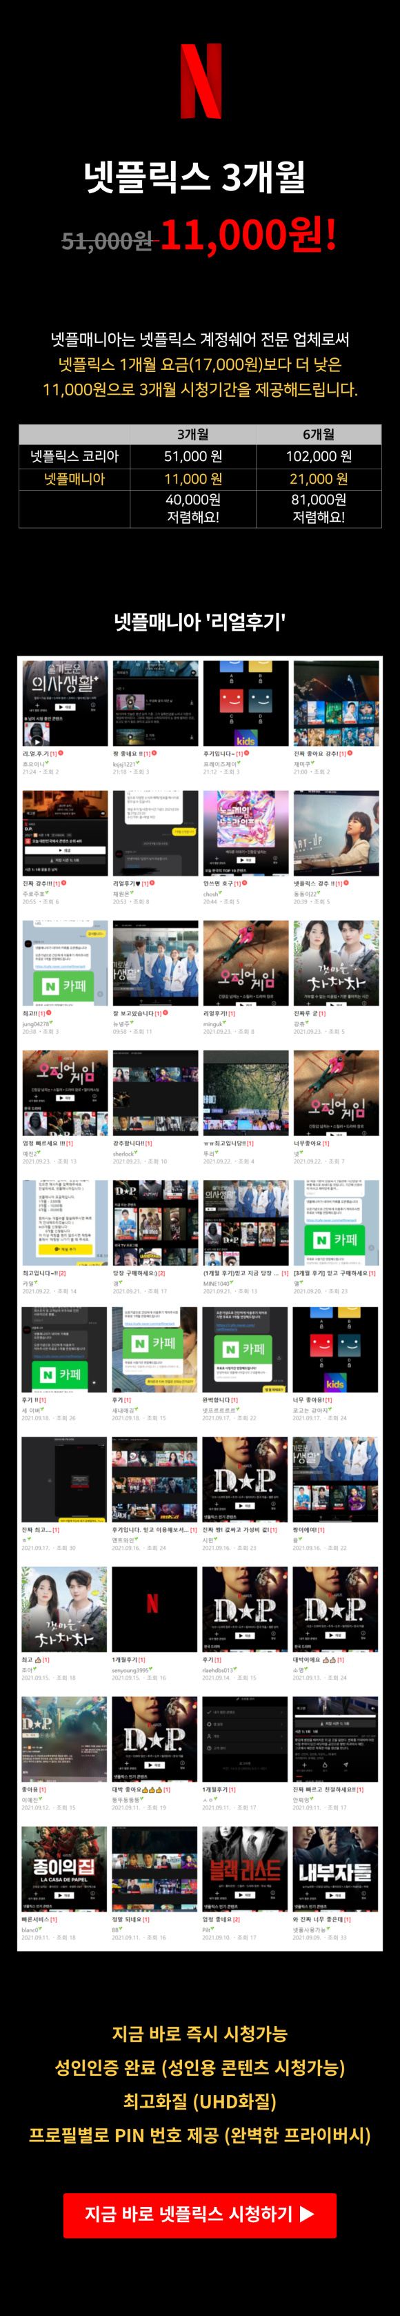Click the yellow '넷플매니아' table row label
The height and width of the screenshot is (2316, 400).
(x=74, y=478)
